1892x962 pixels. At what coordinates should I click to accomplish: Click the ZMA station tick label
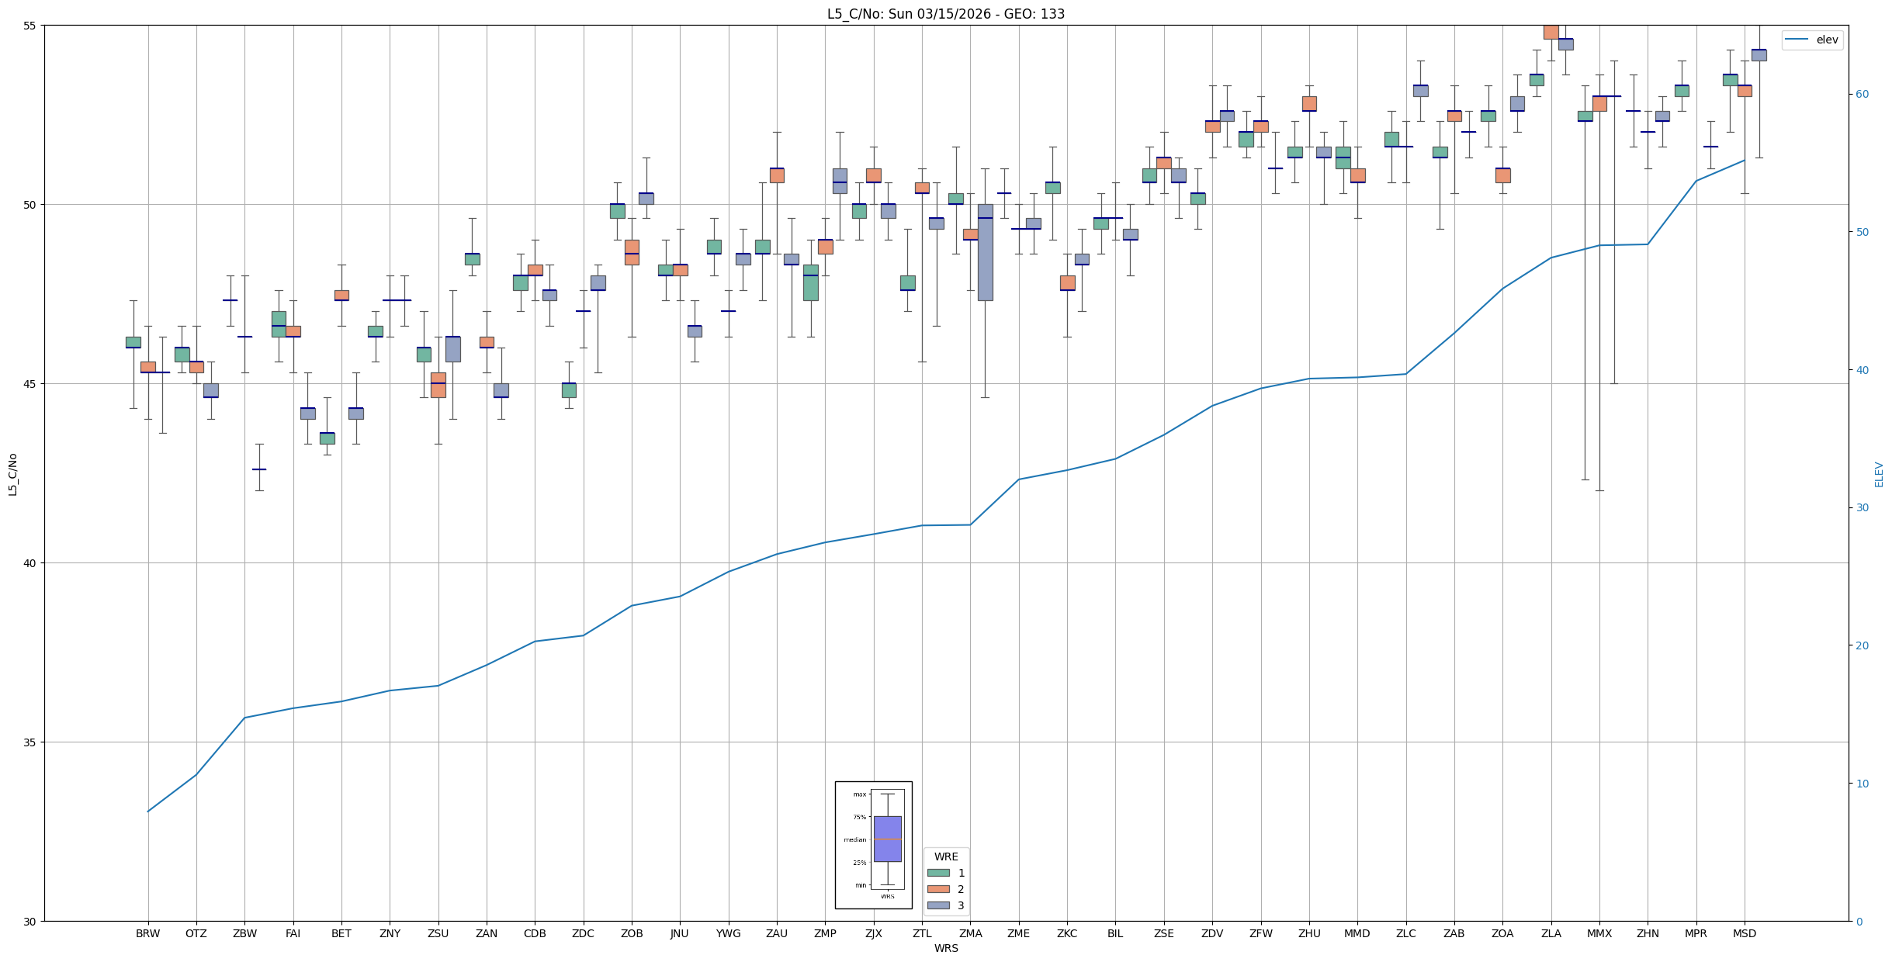(970, 933)
